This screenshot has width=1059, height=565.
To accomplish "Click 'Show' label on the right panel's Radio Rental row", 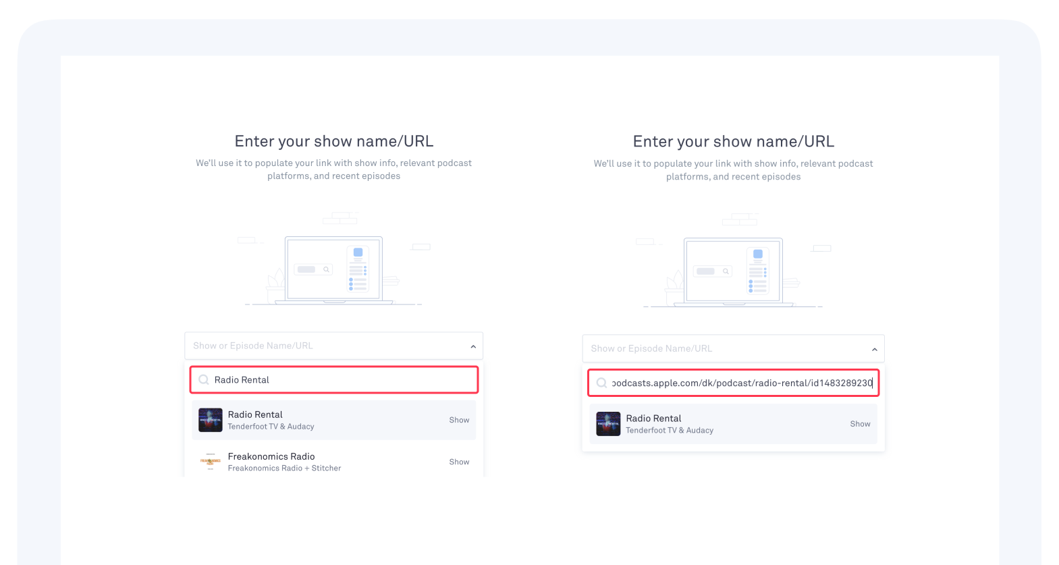I will tap(860, 424).
